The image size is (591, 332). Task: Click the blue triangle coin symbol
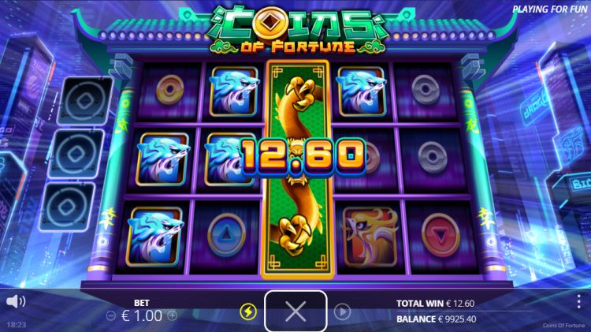pos(226,235)
